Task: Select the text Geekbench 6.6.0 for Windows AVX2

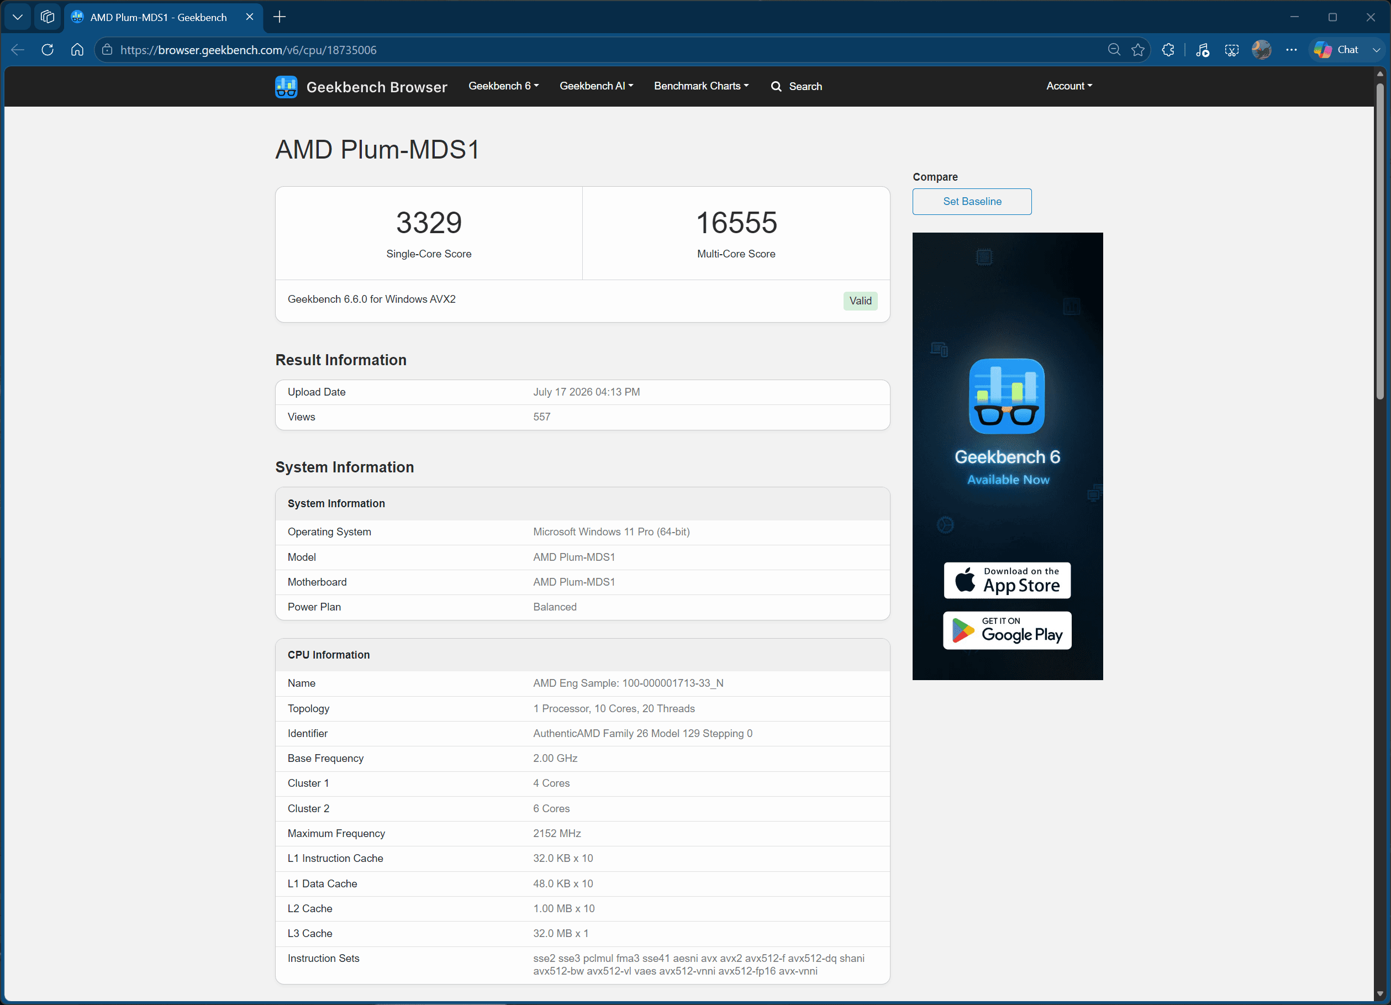Action: pos(372,299)
